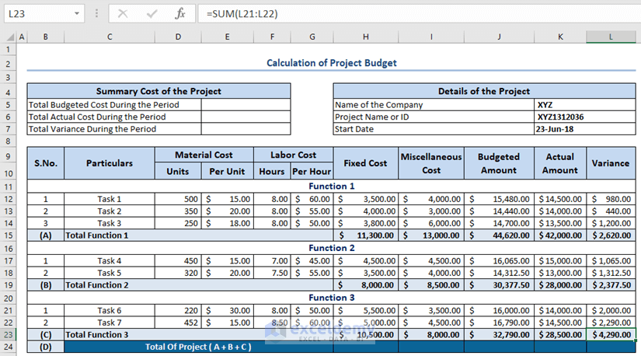Select Task 1 units value 500

pyautogui.click(x=178, y=199)
